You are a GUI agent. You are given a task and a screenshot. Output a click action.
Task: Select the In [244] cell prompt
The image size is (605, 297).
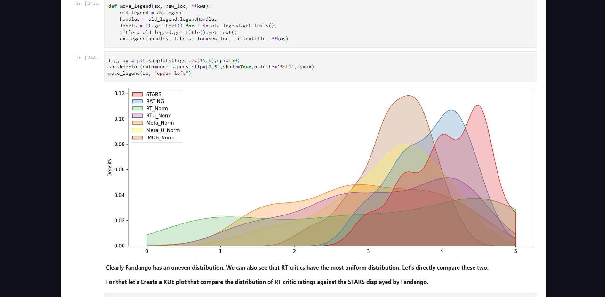(87, 58)
